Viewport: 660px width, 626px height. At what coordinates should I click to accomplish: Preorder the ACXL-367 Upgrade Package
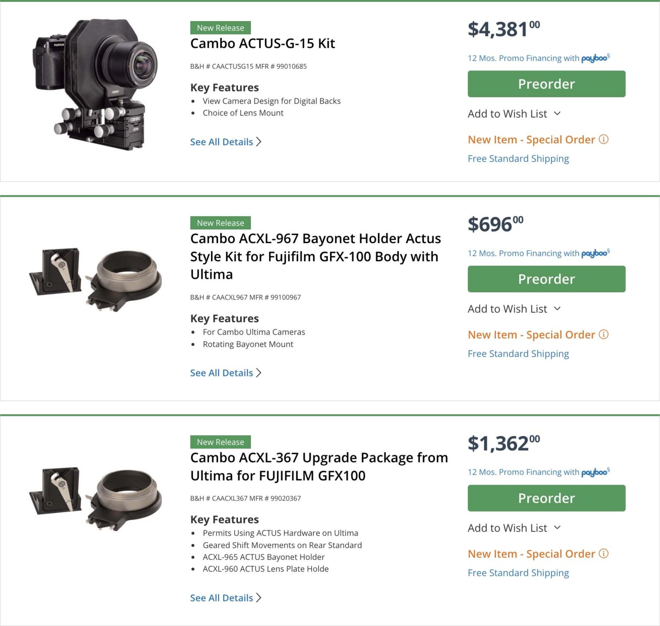(x=546, y=498)
